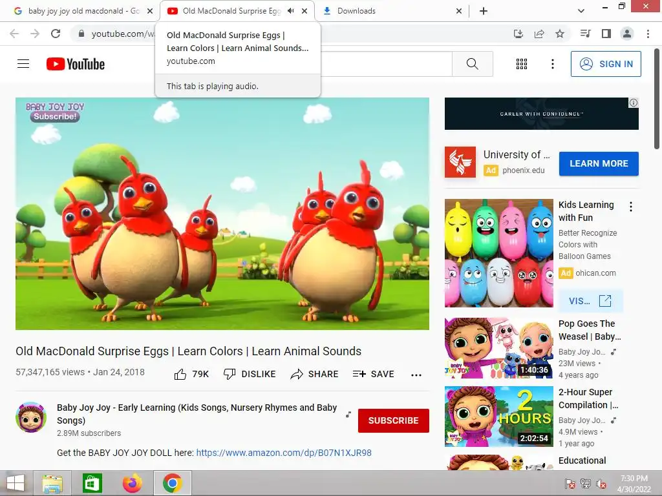This screenshot has width=662, height=496.
Task: Click the SIGN IN button
Action: click(606, 64)
